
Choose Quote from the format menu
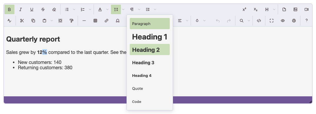pos(150,88)
